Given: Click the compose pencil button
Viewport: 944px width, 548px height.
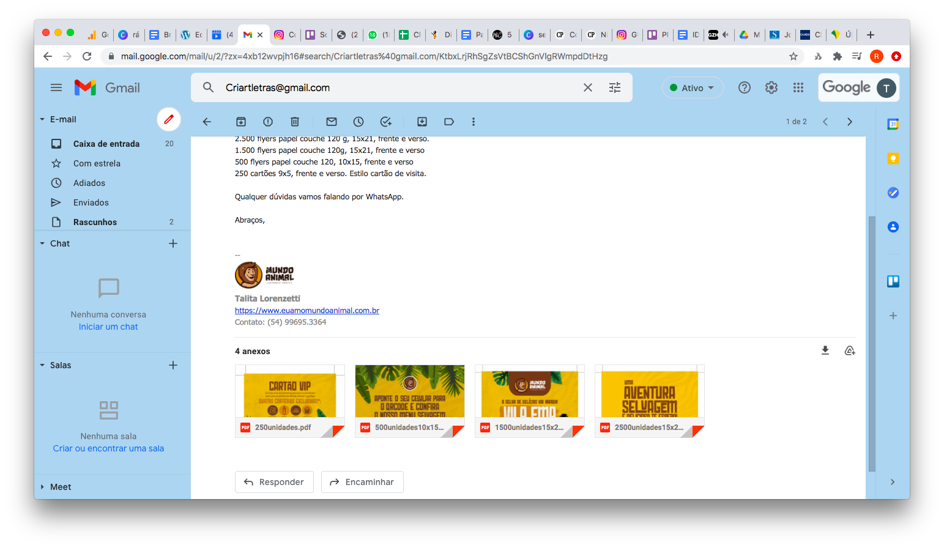Looking at the screenshot, I should click(169, 119).
